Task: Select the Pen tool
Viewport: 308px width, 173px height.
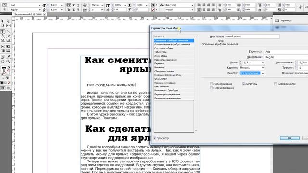Action: (x=3, y=36)
